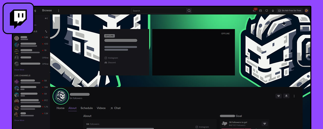
Task: Open the three-dot menu beside Browse
Action: 59,11
